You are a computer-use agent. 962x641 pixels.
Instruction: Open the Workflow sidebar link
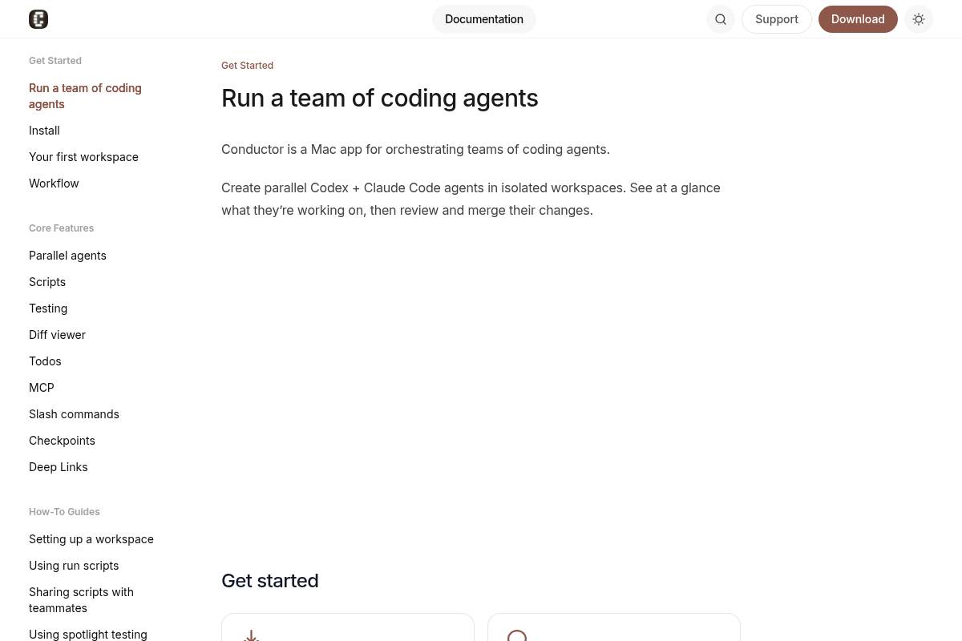pos(54,183)
